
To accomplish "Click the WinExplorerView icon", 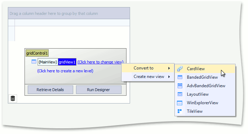I will pos(180,103).
